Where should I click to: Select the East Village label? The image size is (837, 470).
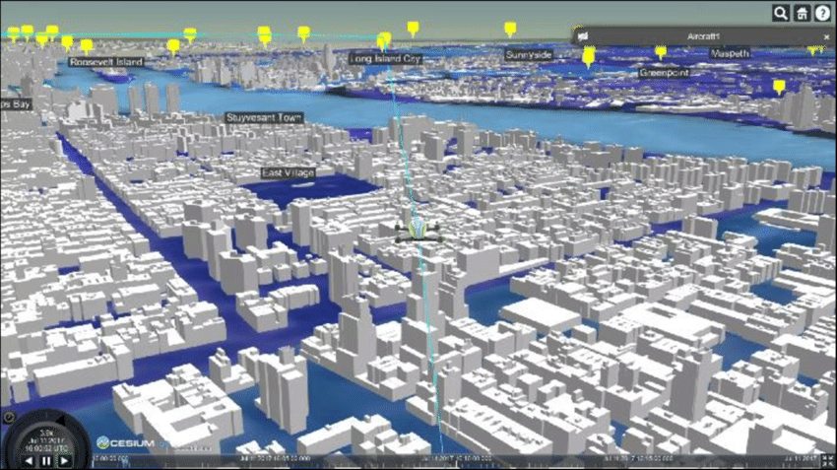tap(288, 172)
